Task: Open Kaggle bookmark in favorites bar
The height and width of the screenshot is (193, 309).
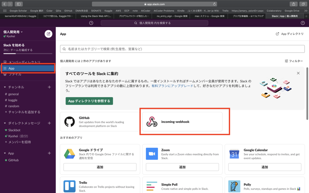Action: click(x=108, y=11)
